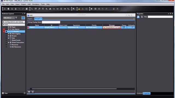Click the Delete trash toolbar icon
The image size is (175, 98).
pyautogui.click(x=16, y=9)
